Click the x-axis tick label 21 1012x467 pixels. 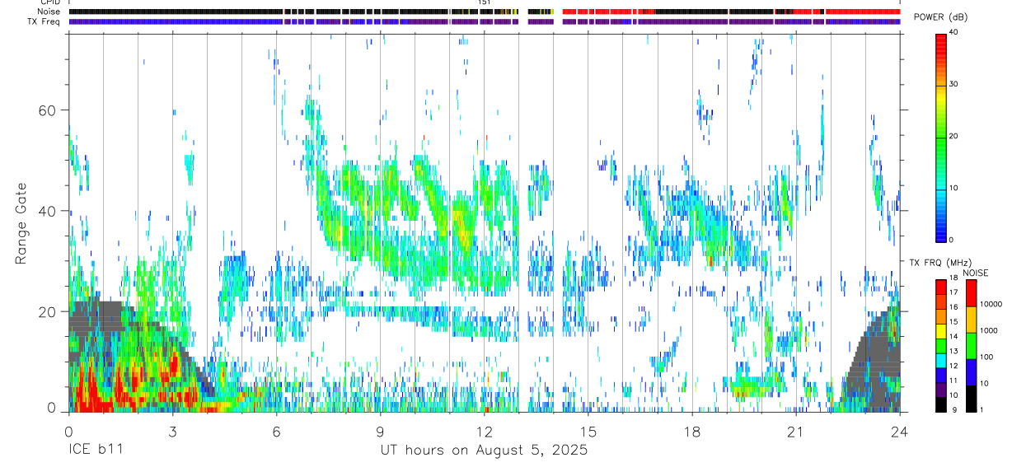796,431
